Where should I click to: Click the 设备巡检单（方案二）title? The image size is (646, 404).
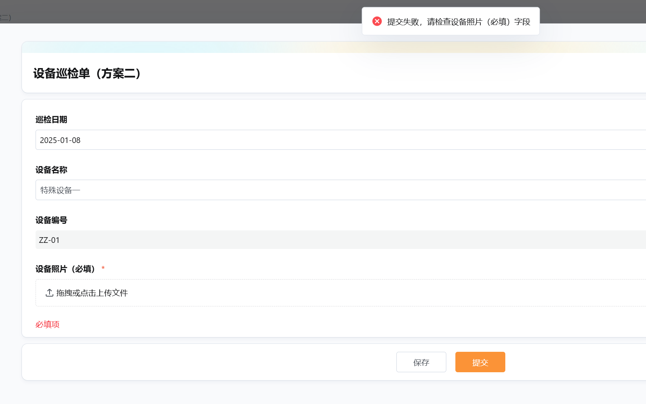point(87,73)
